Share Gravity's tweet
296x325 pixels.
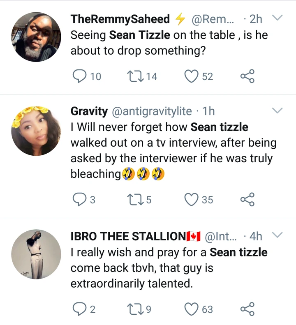coord(247,199)
